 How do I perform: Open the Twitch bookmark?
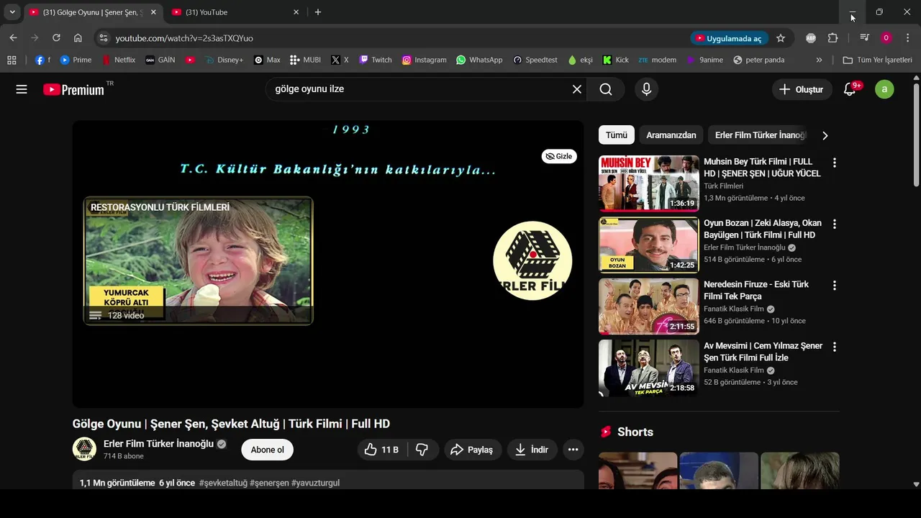[x=376, y=60]
